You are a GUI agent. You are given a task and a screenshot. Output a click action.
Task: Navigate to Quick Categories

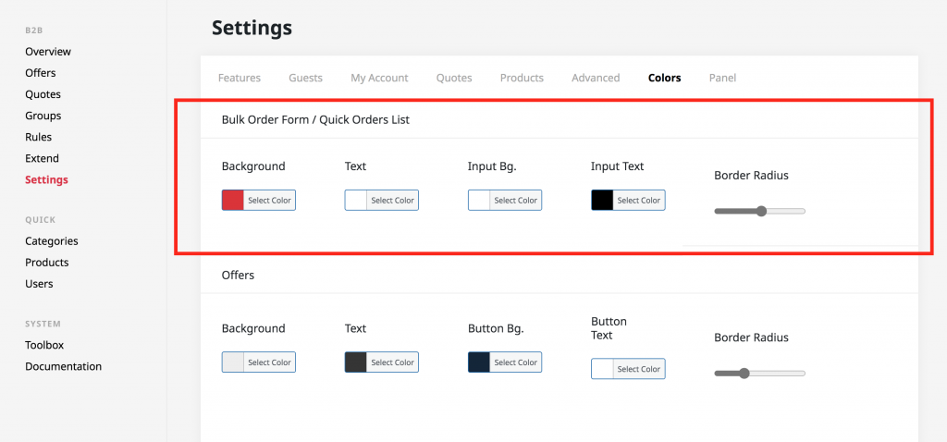52,241
